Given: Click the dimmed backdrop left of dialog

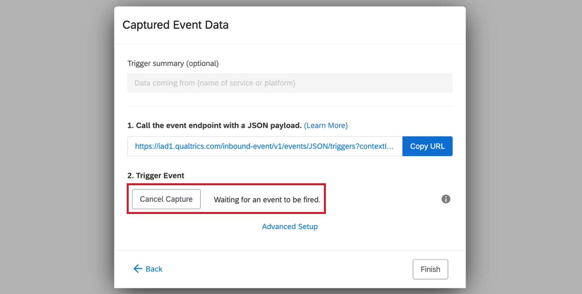Looking at the screenshot, I should point(56,147).
